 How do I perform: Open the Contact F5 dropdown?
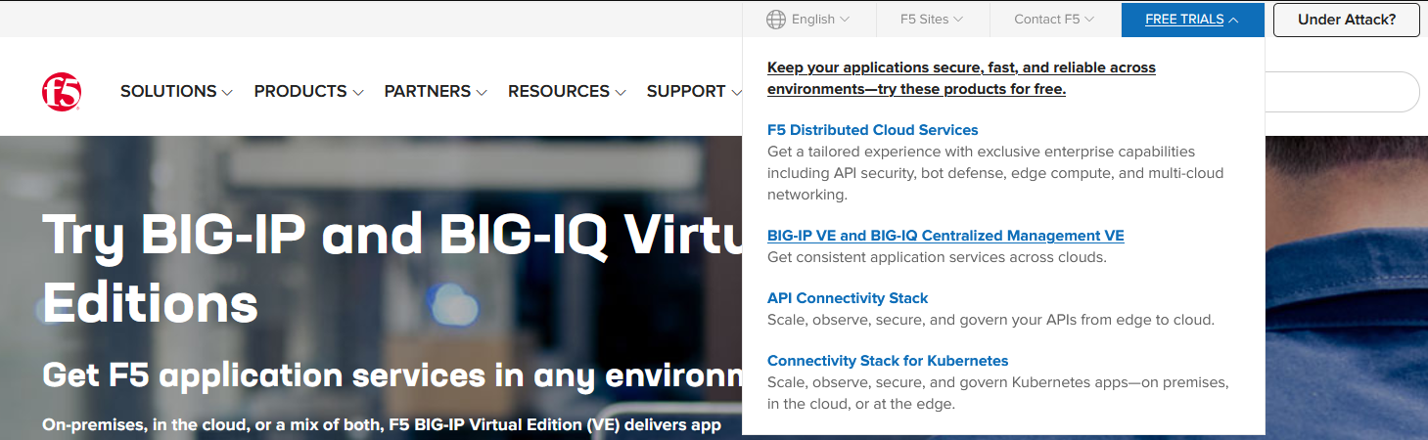pyautogui.click(x=1053, y=20)
